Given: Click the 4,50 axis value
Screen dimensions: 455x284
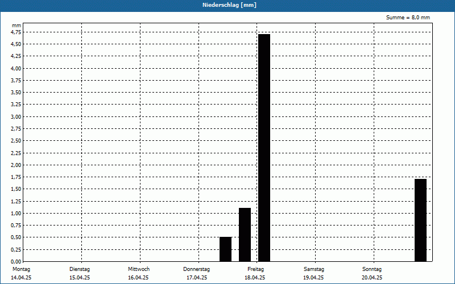Looking at the screenshot, I should click(x=16, y=44).
